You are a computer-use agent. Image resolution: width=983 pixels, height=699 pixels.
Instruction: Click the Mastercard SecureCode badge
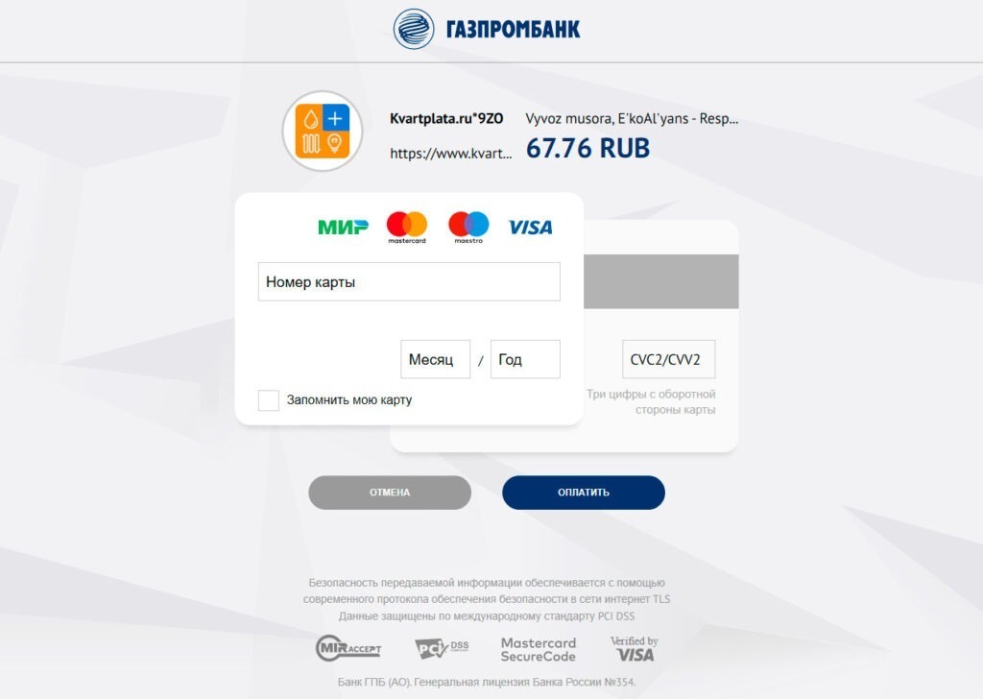click(538, 649)
